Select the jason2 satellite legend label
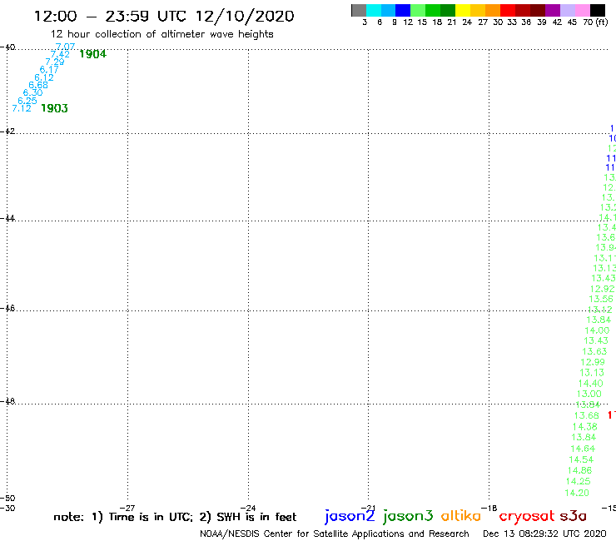616x541 pixels. coord(350,516)
